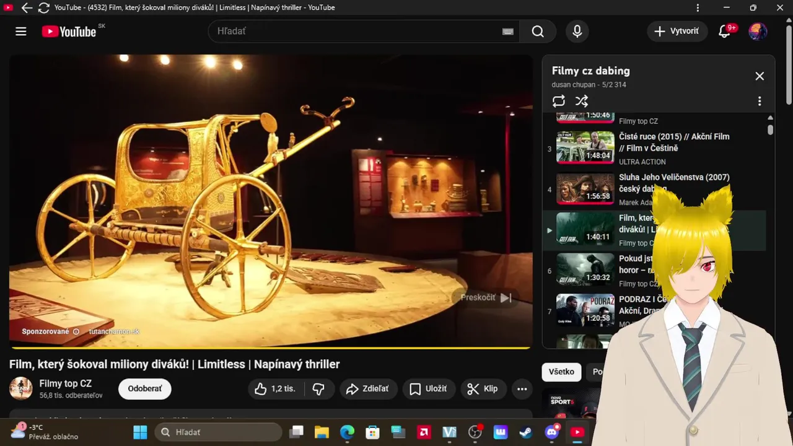
Task: Open notifications bell
Action: click(725, 32)
